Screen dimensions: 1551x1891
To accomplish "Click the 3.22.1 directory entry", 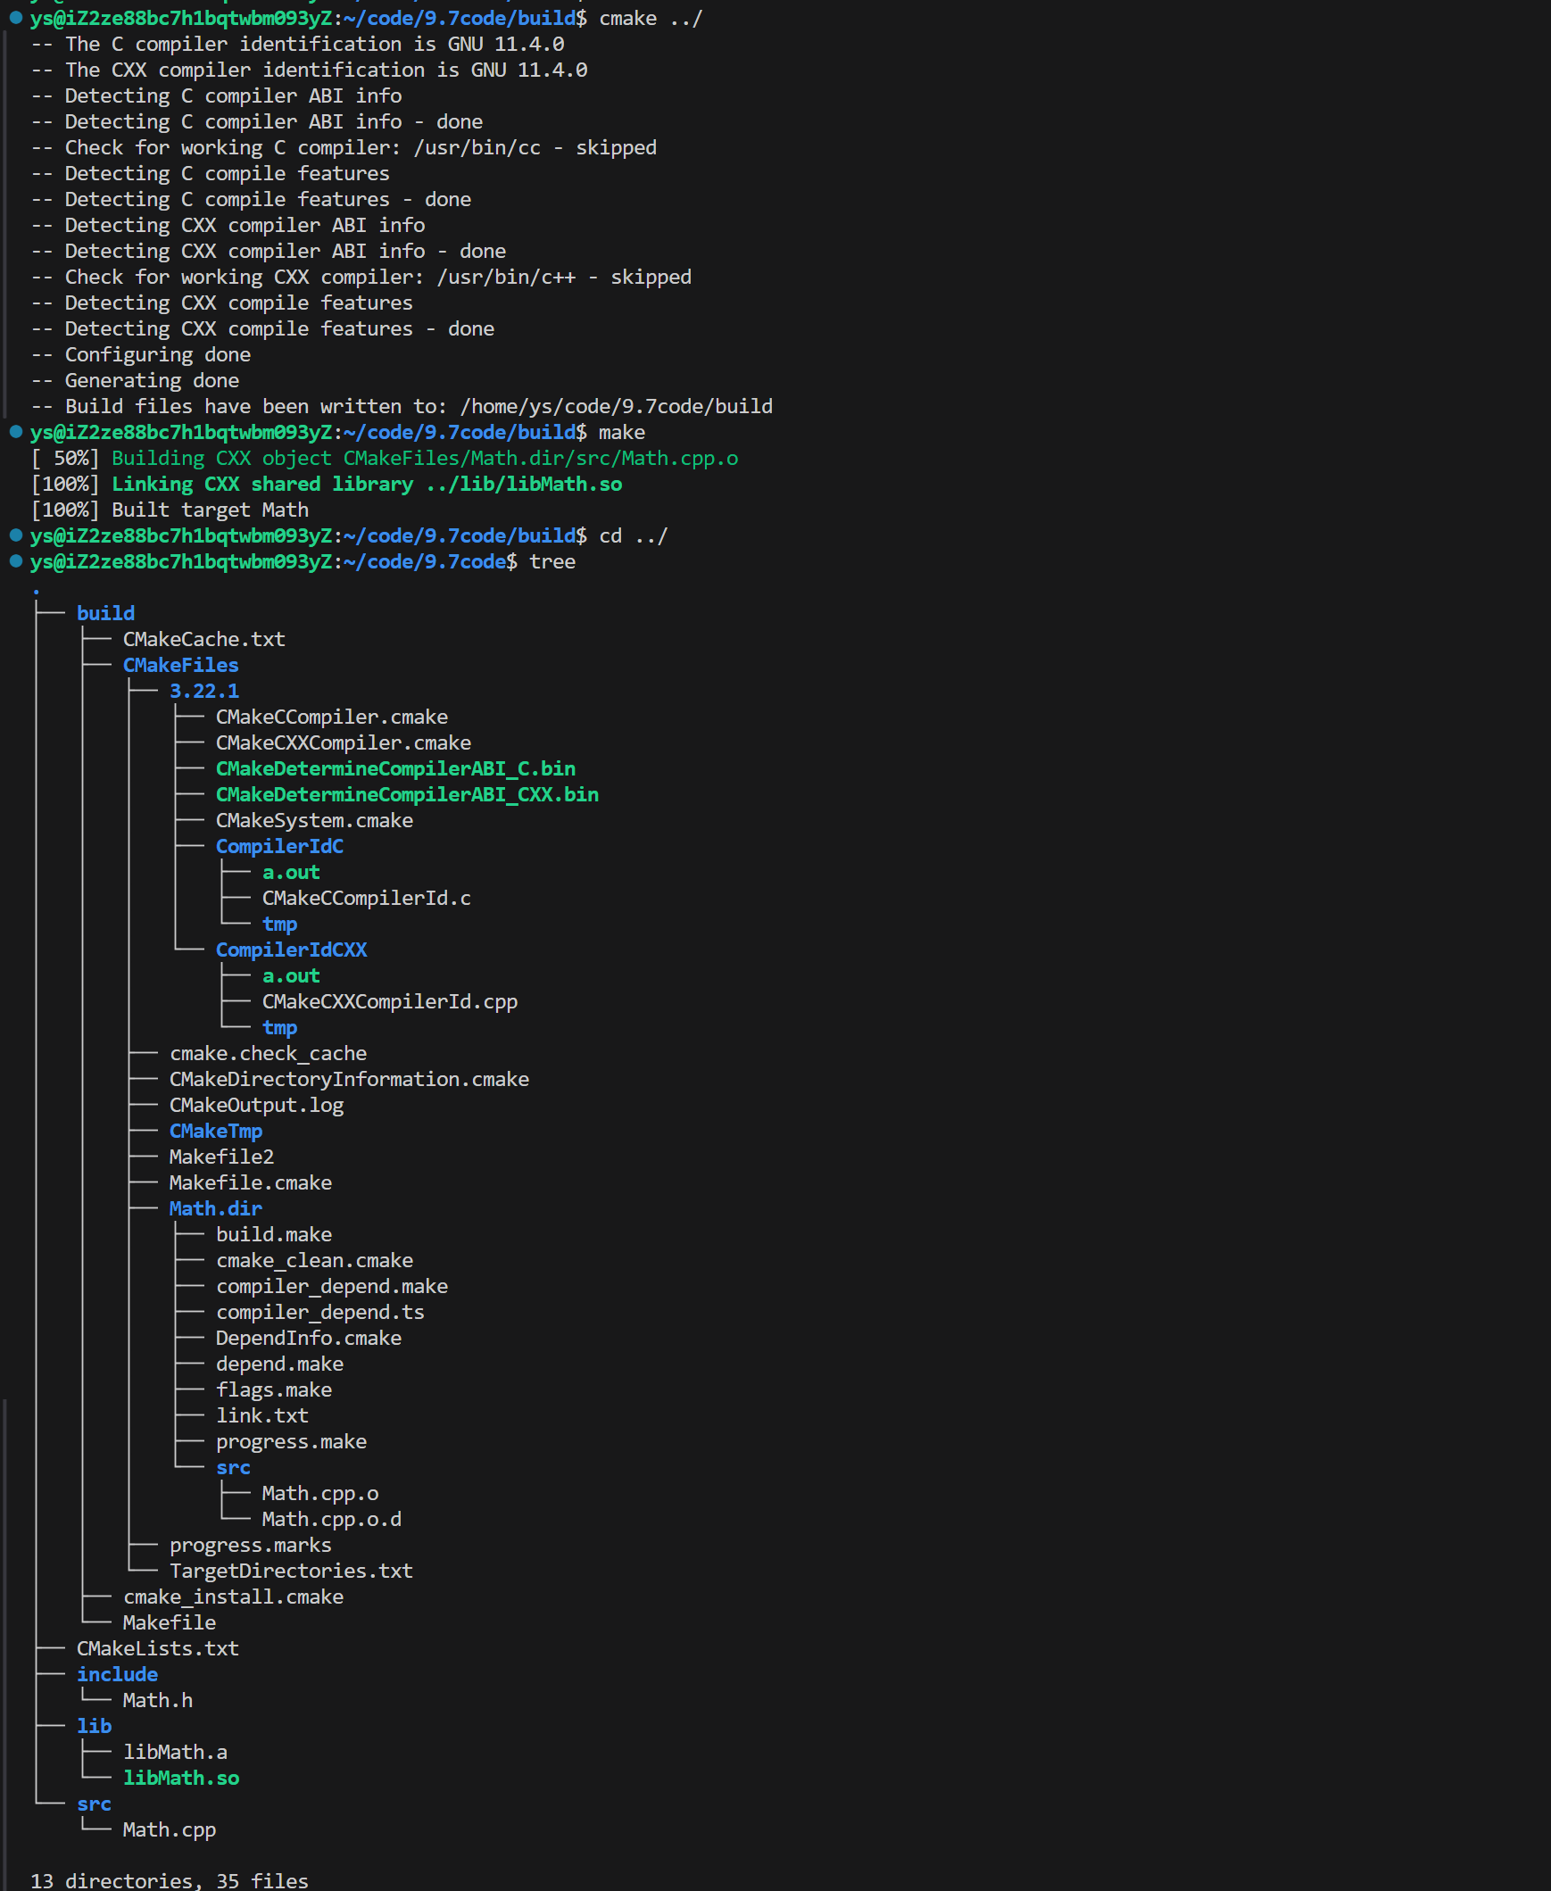I will click(203, 692).
